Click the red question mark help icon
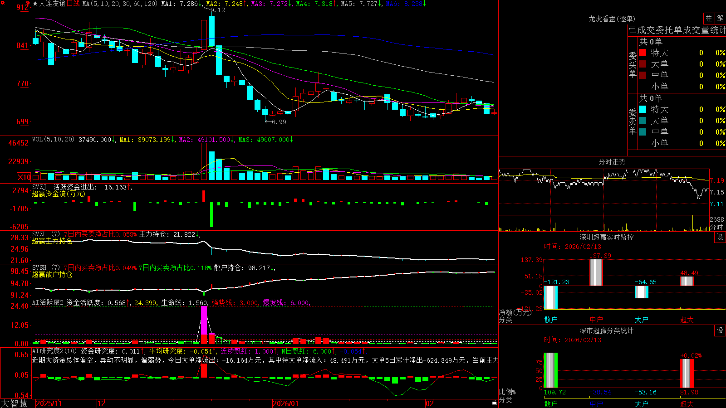This screenshot has width=726, height=408. (28, 4)
